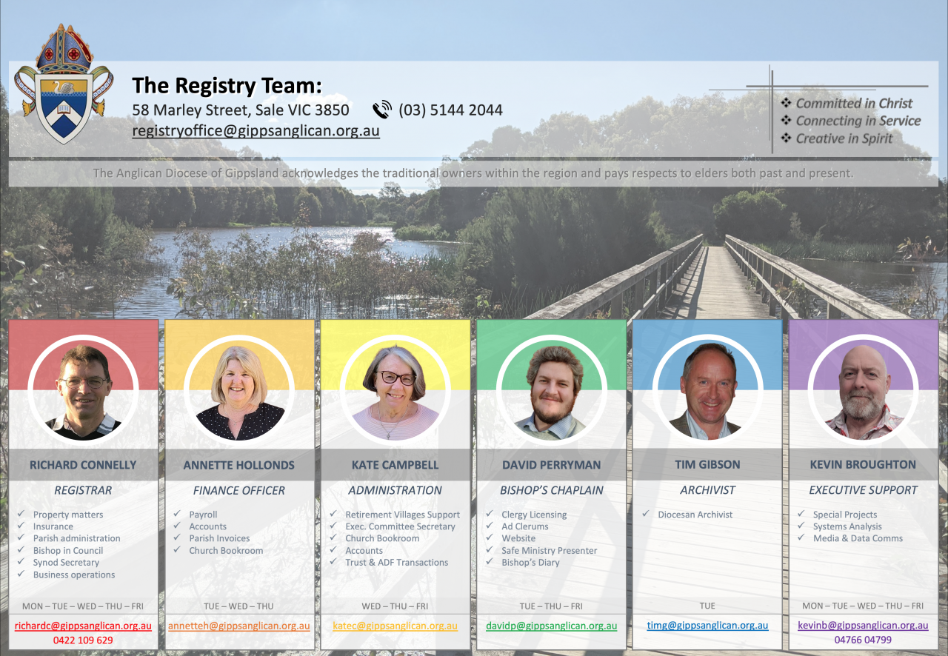Click the checkmark next to Systems Analysis

[x=801, y=526]
